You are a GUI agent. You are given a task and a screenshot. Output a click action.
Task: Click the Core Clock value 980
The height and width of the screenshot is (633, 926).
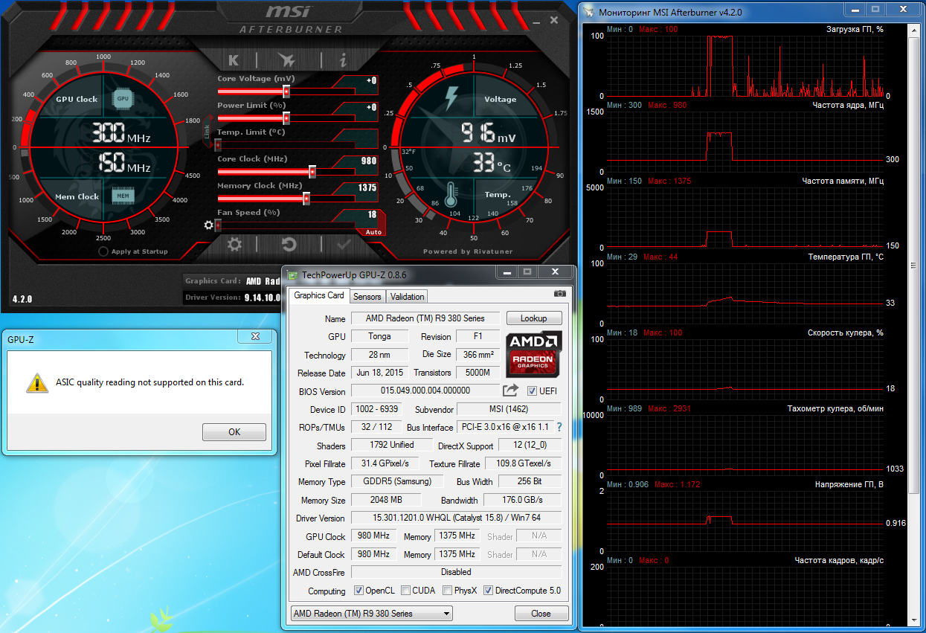[369, 161]
